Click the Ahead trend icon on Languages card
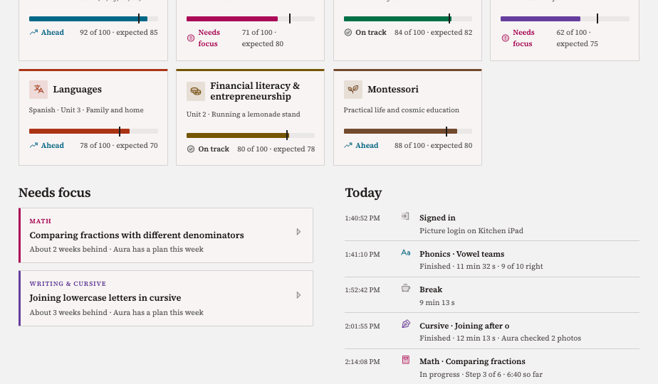The height and width of the screenshot is (384, 658). click(33, 146)
